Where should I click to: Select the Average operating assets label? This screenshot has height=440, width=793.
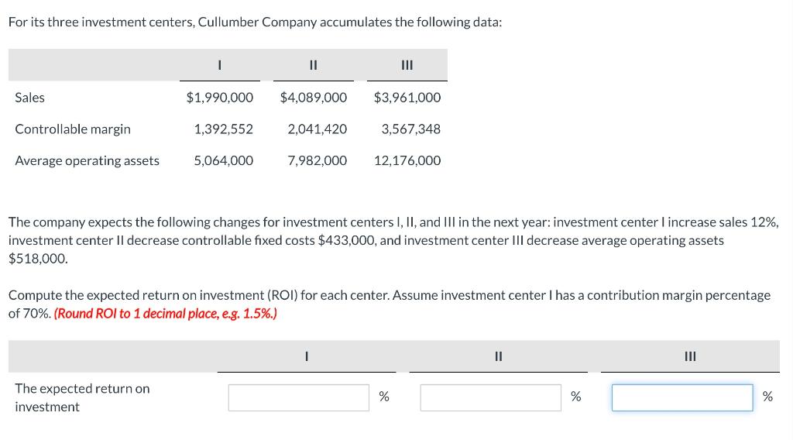[87, 161]
